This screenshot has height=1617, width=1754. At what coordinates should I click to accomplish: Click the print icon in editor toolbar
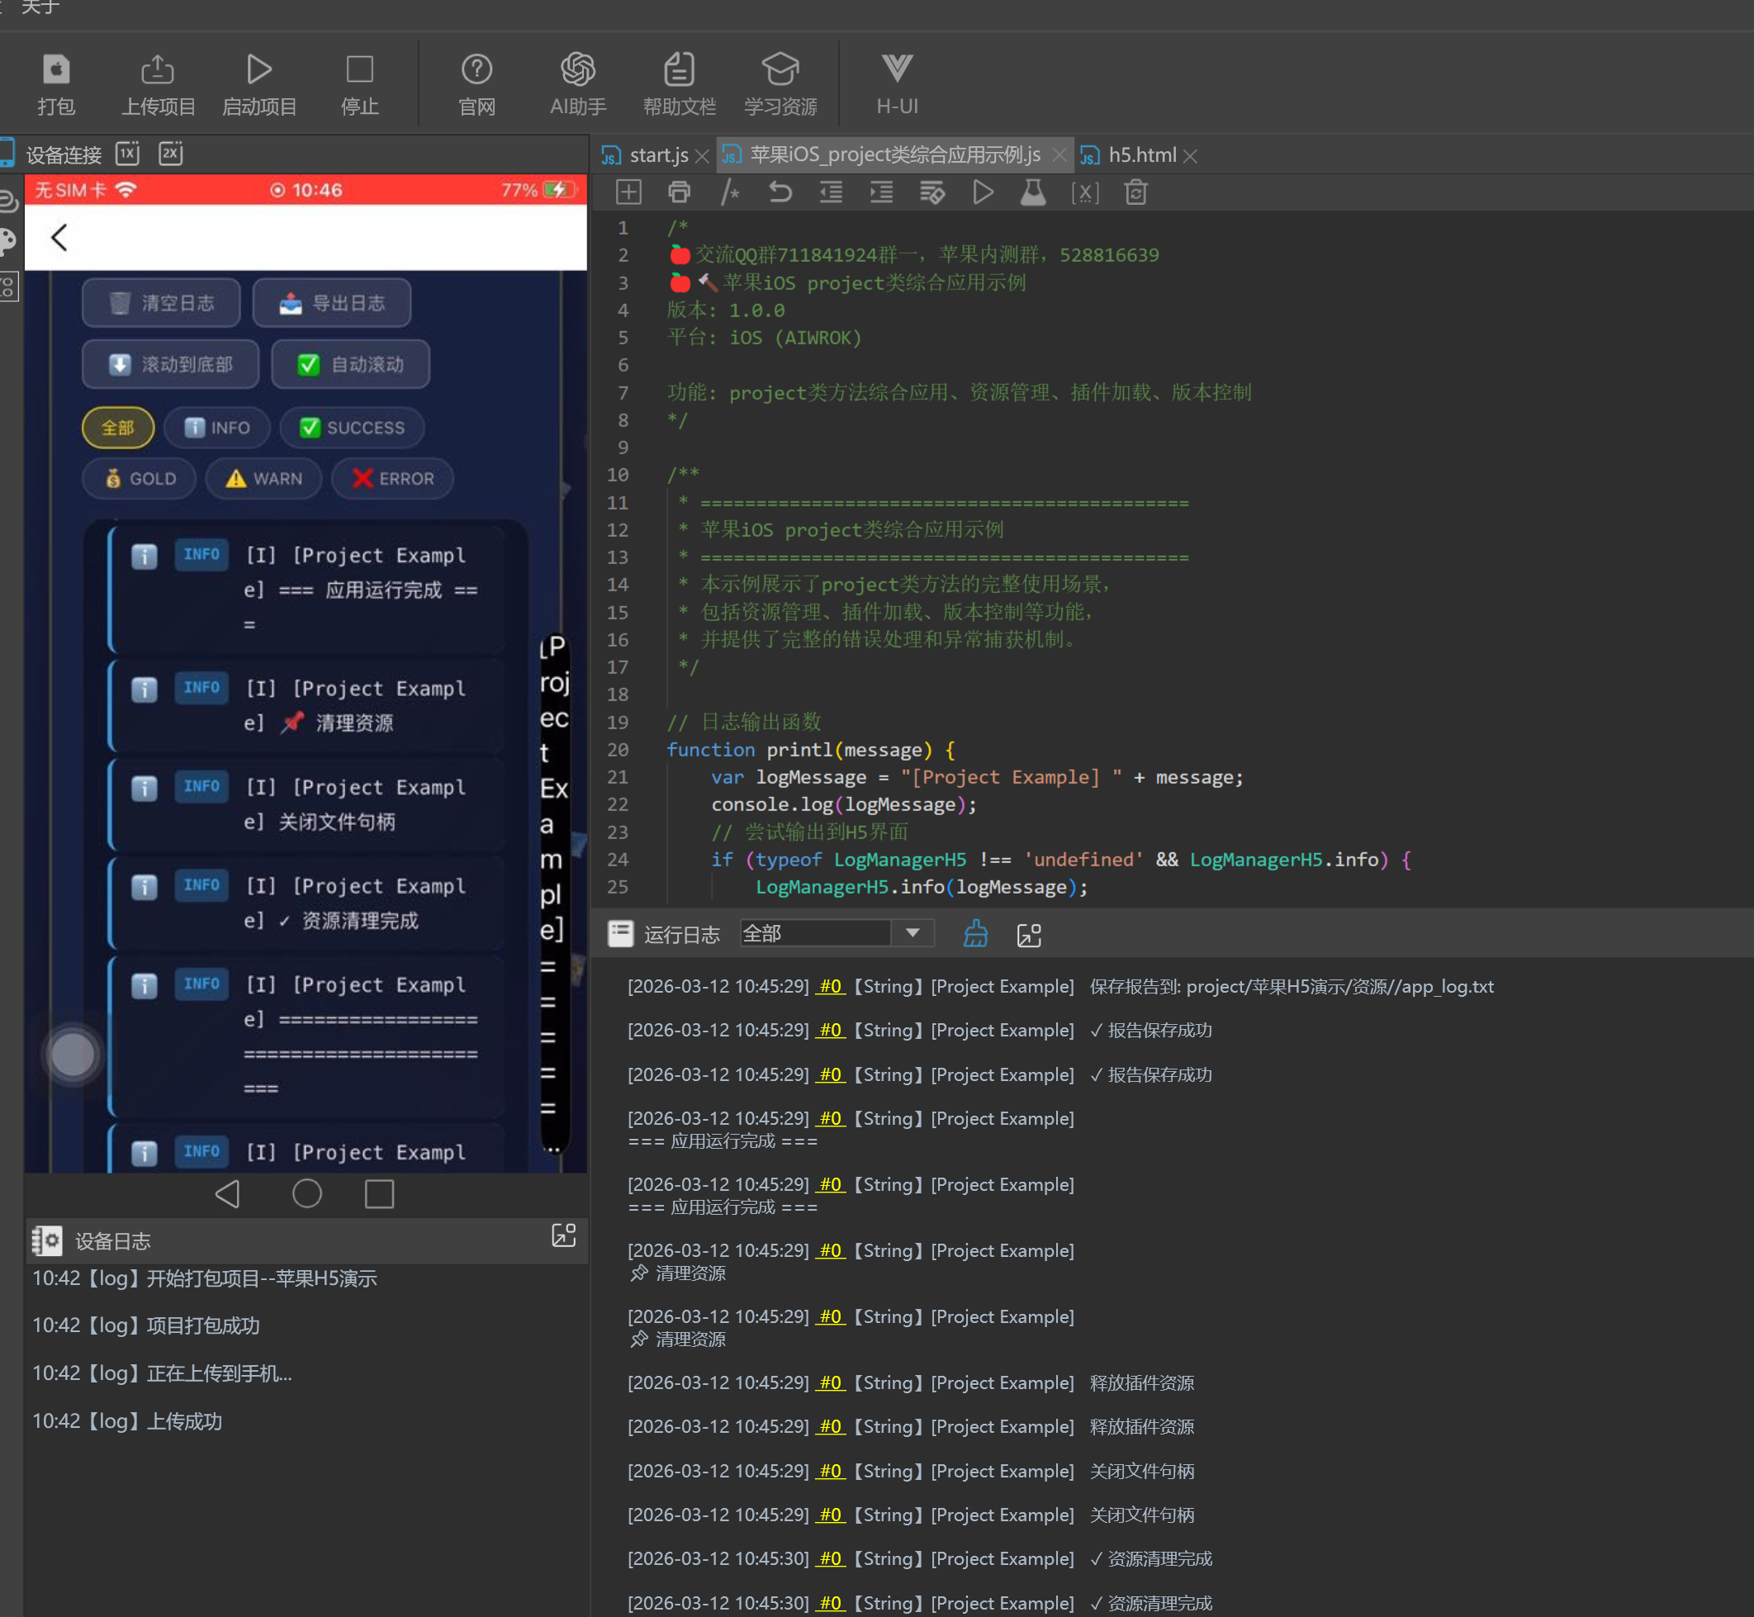(679, 192)
